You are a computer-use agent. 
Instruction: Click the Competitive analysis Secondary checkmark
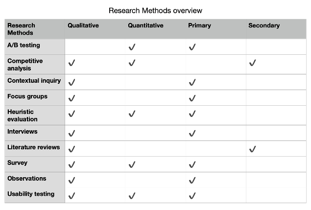click(253, 63)
